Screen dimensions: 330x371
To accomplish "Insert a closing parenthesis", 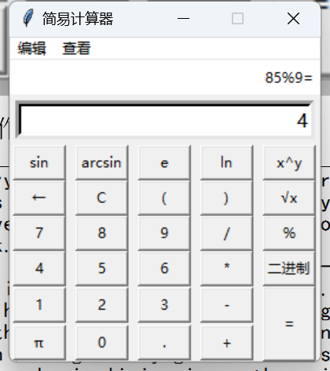I will pos(226,198).
